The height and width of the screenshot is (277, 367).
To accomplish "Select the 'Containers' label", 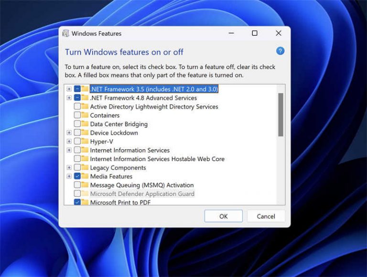I will [105, 115].
